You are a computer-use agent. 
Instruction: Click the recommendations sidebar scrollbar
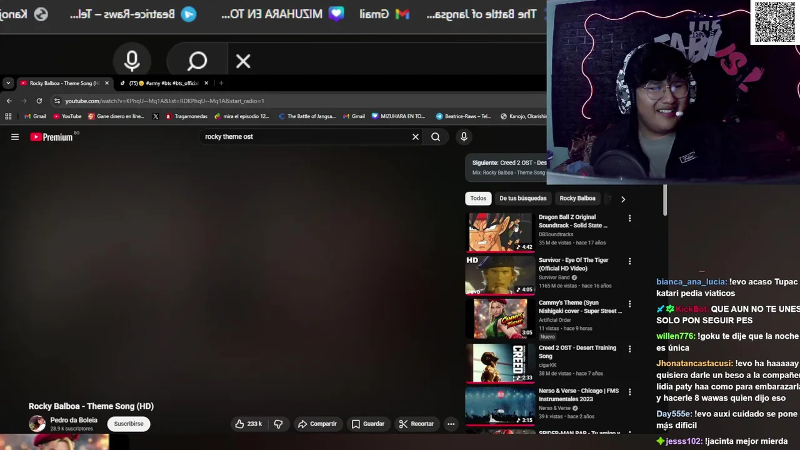click(665, 200)
